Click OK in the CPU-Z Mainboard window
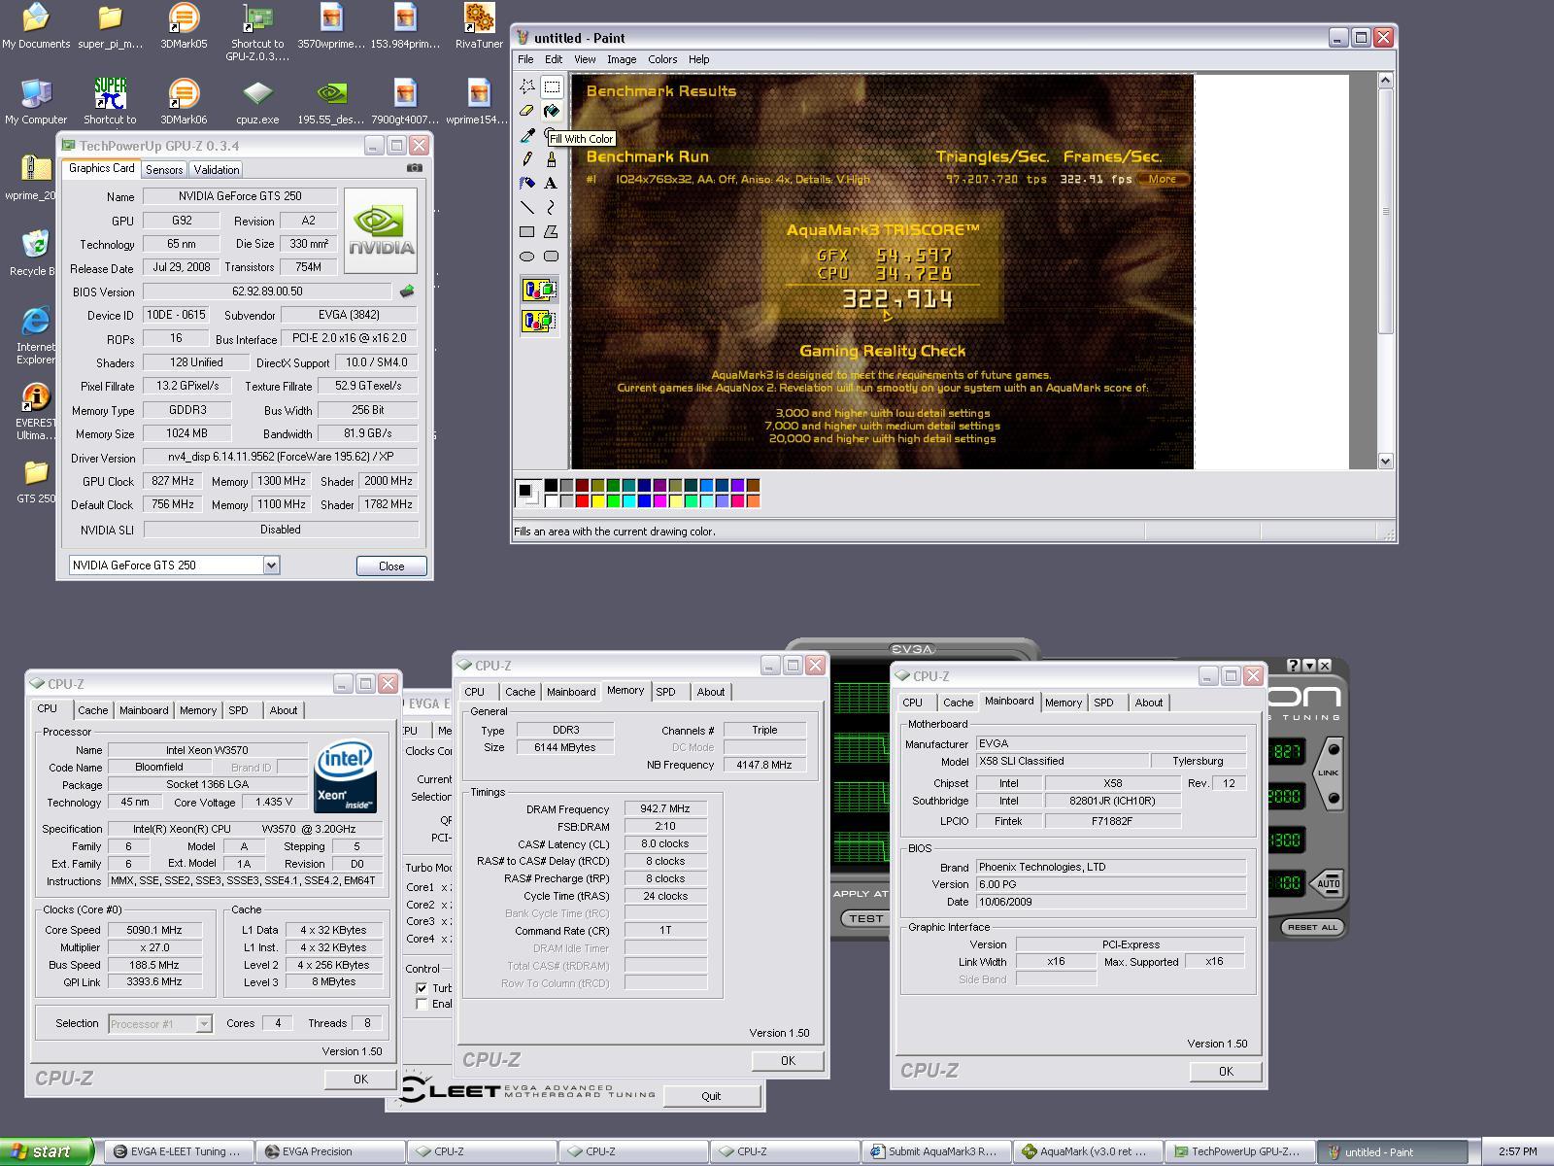This screenshot has height=1166, width=1554. click(x=1226, y=1071)
